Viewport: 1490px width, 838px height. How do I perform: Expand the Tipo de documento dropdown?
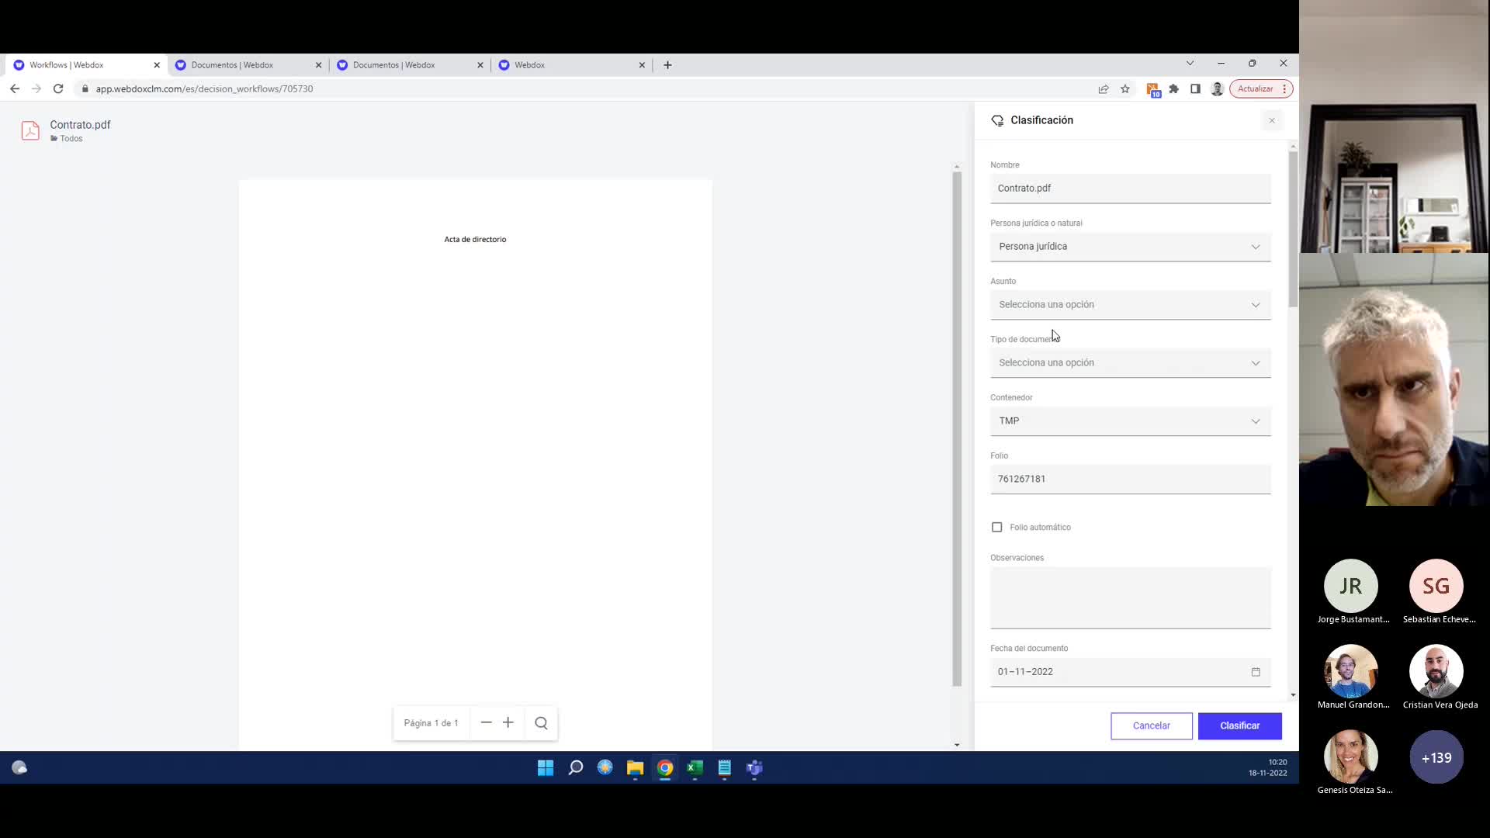(x=1130, y=362)
